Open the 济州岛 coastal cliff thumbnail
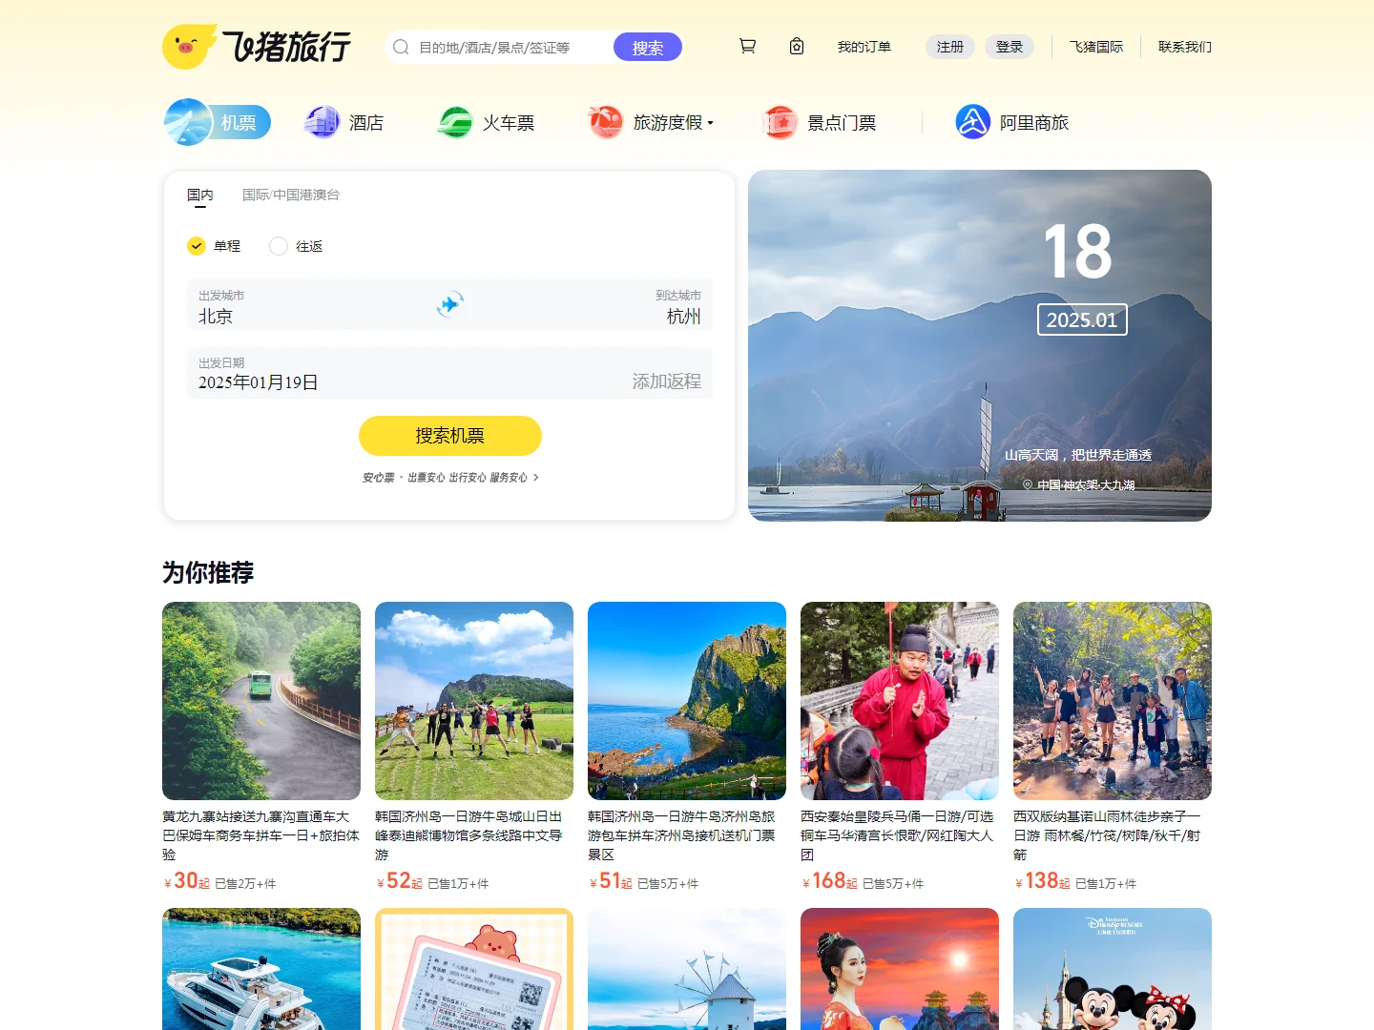The image size is (1374, 1030). click(x=687, y=701)
